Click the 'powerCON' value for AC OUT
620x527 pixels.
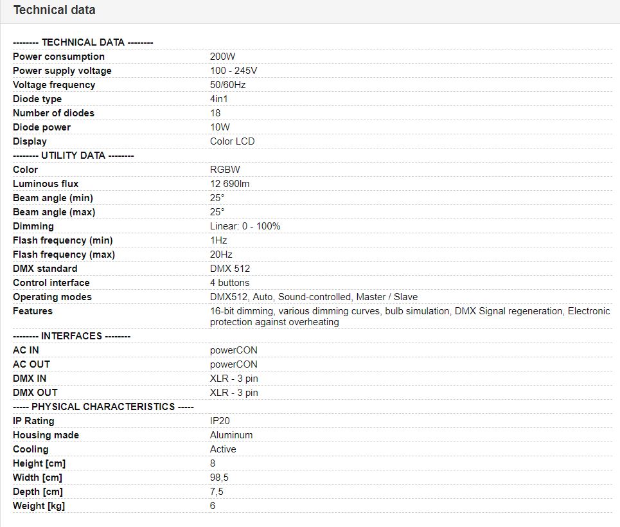click(x=234, y=365)
